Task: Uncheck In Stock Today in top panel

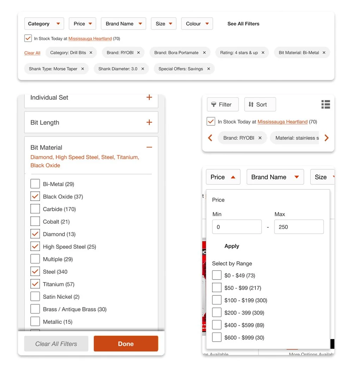Action: pyautogui.click(x=28, y=38)
